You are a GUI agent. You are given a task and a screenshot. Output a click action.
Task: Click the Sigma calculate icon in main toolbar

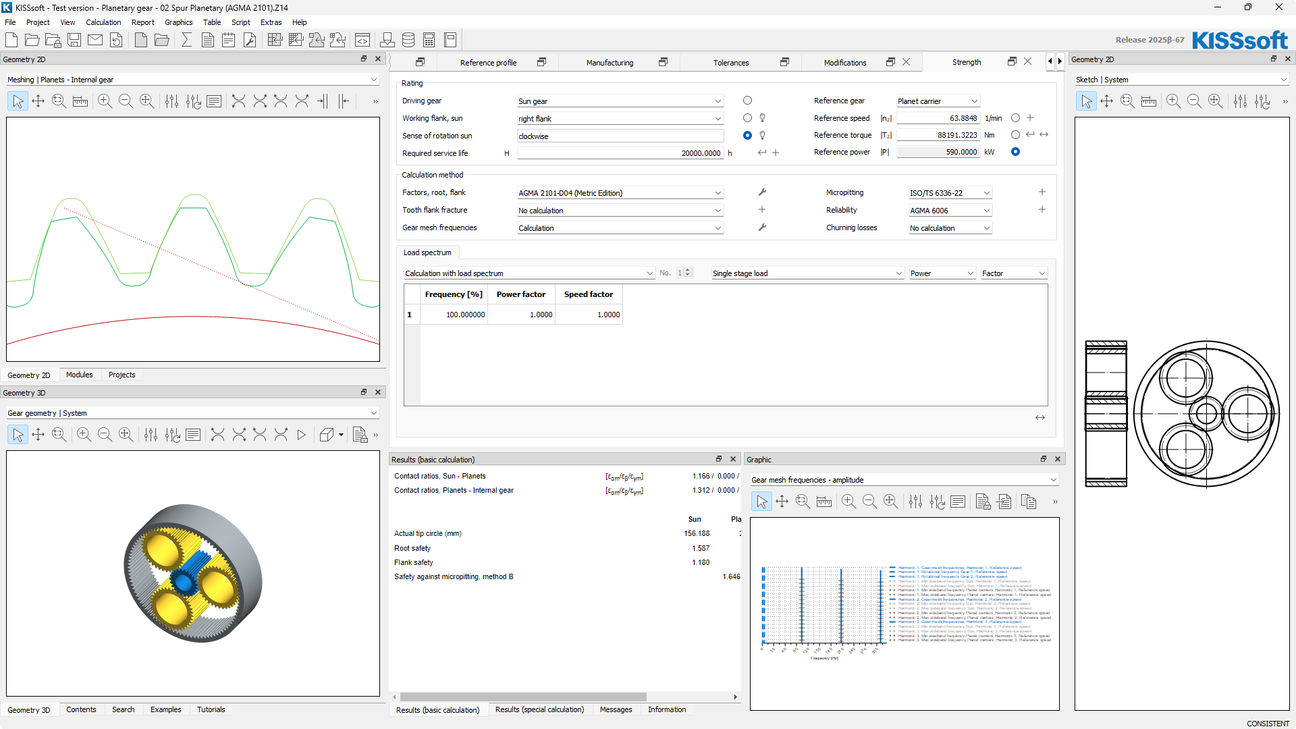187,40
